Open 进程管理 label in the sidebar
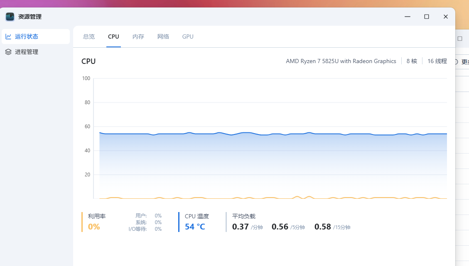This screenshot has height=266, width=469. pos(27,52)
